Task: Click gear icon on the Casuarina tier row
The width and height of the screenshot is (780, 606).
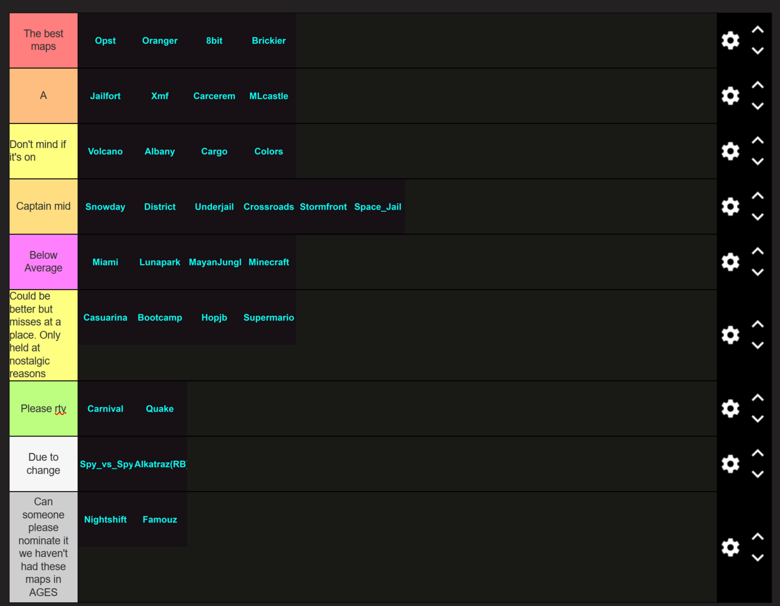Action: pyautogui.click(x=730, y=335)
